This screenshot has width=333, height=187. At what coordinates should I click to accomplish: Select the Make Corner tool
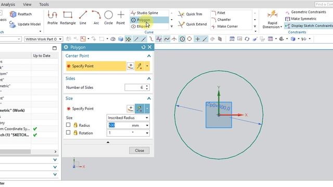pos(224,26)
